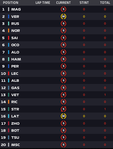Viewport: 113px width, 149px height.
Task: Click VER's medium tyre icon
Action: [x=63, y=16]
